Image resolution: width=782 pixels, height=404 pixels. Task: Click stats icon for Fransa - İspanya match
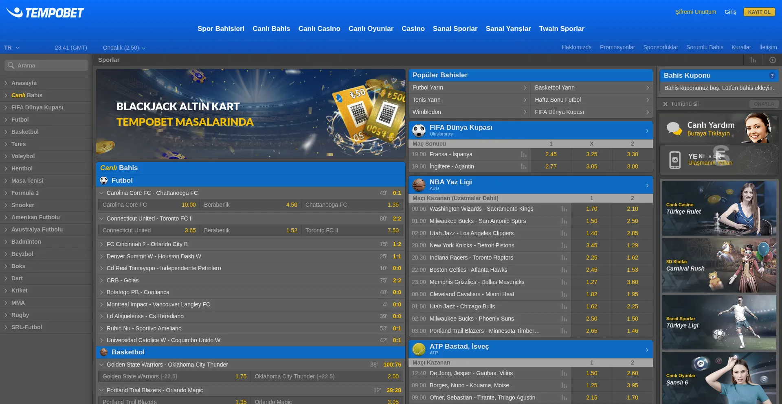pos(524,155)
